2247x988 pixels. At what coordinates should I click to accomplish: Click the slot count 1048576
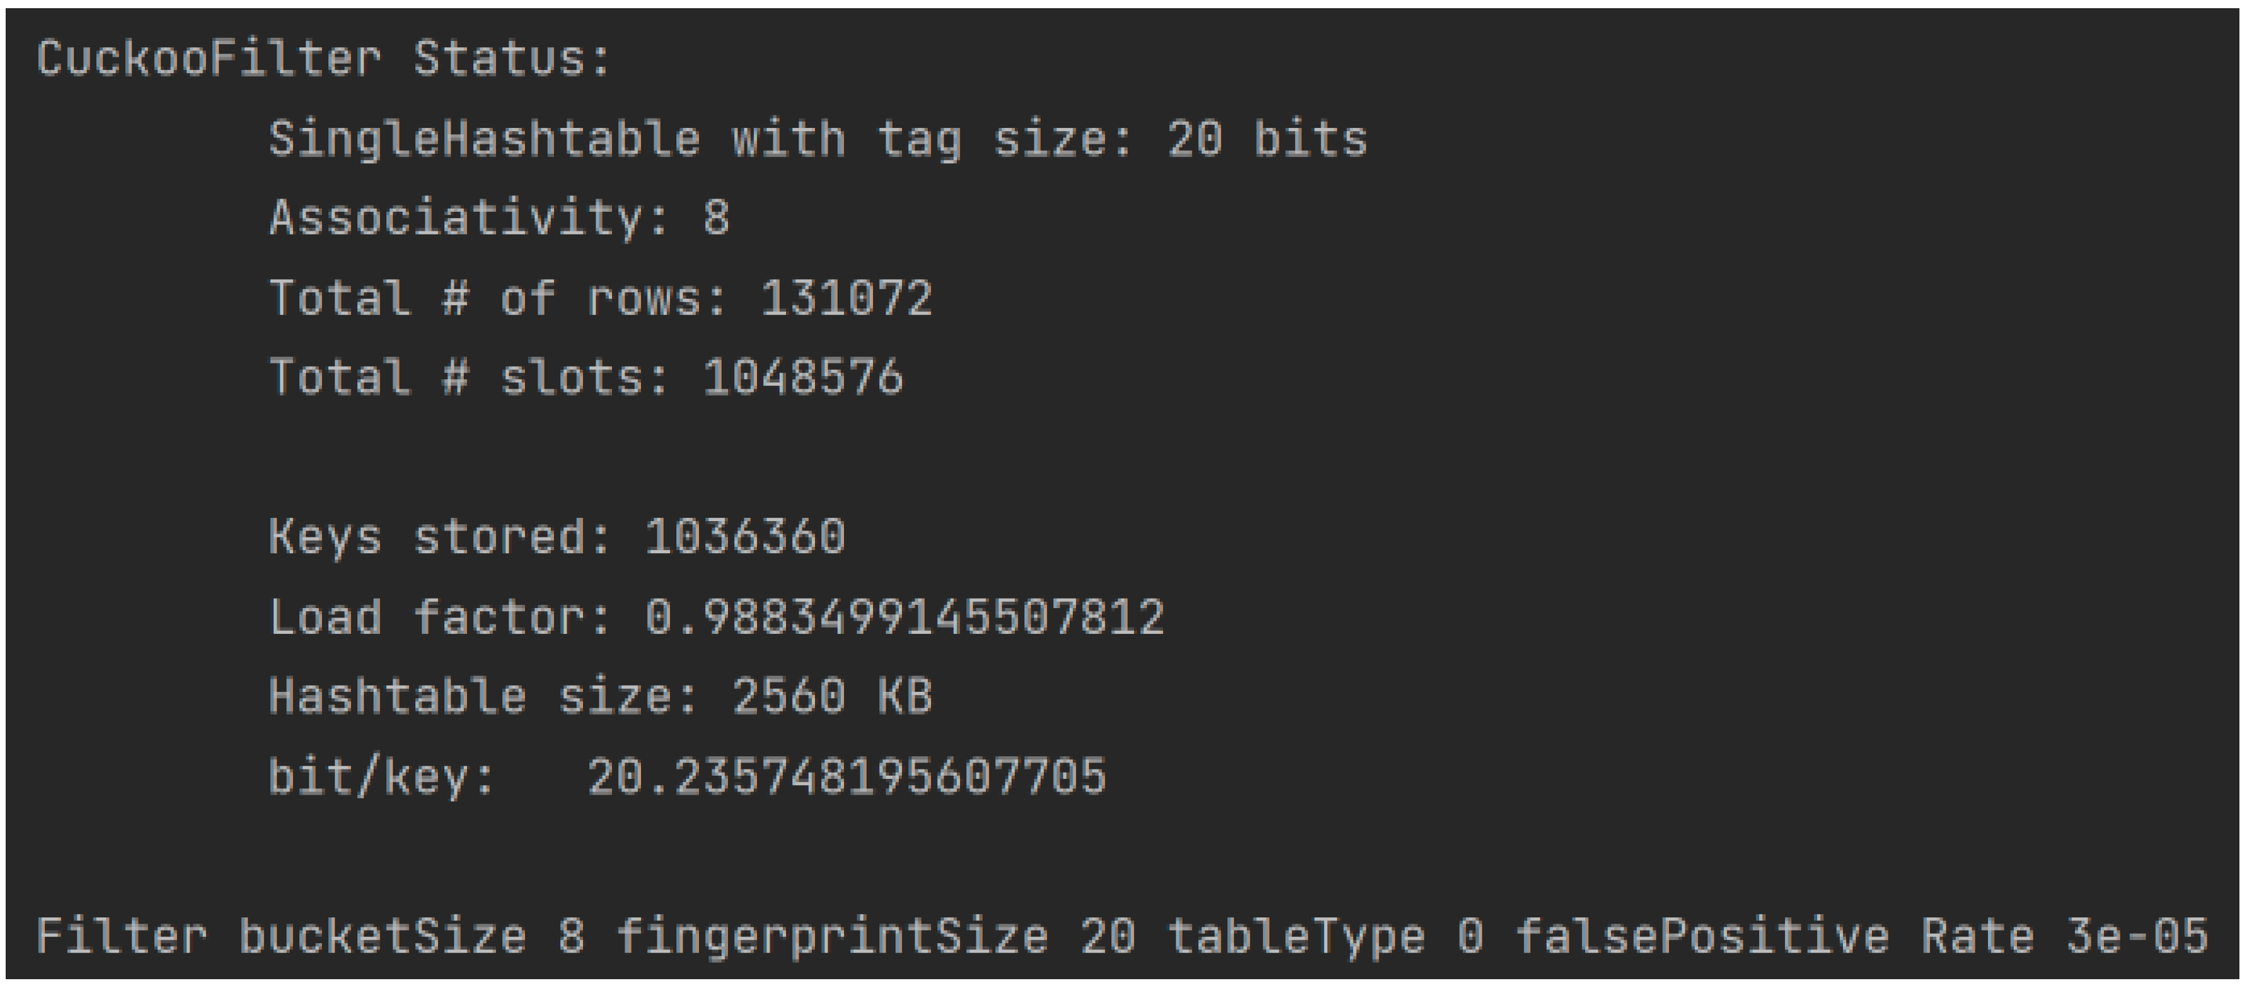(x=802, y=377)
